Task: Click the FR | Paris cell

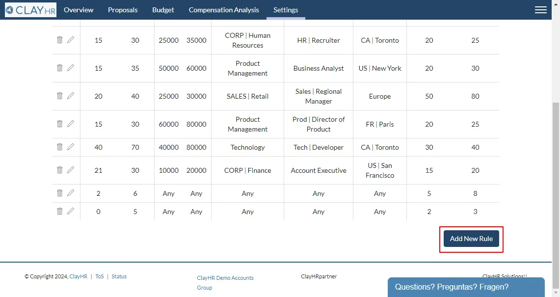Action: [x=380, y=124]
